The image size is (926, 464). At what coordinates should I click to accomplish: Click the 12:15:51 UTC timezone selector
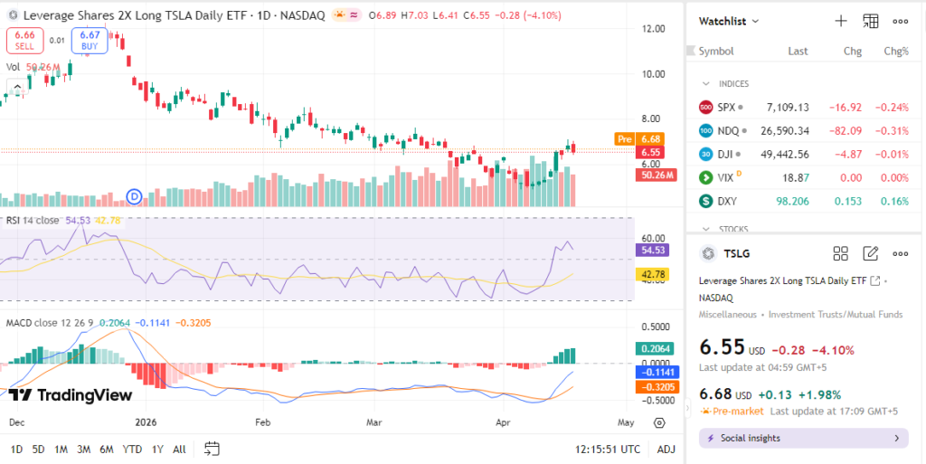click(607, 450)
